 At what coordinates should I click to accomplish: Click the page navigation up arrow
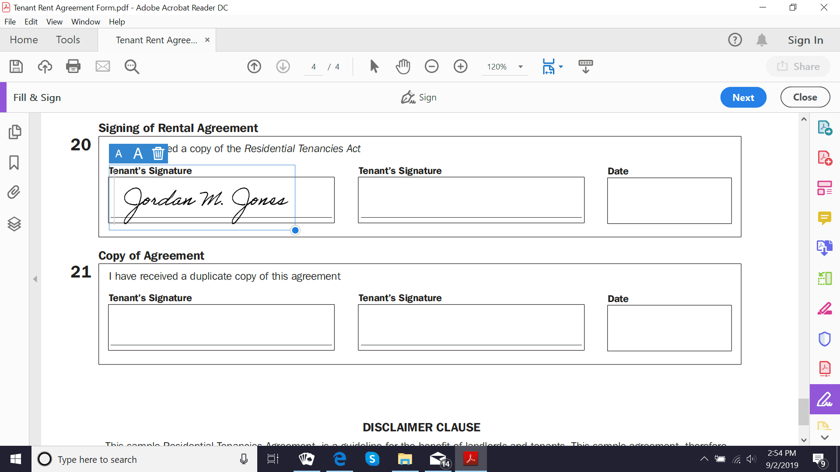pos(254,66)
